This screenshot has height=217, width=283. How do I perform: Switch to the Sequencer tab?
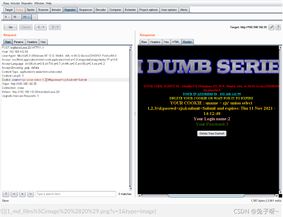coord(86,10)
